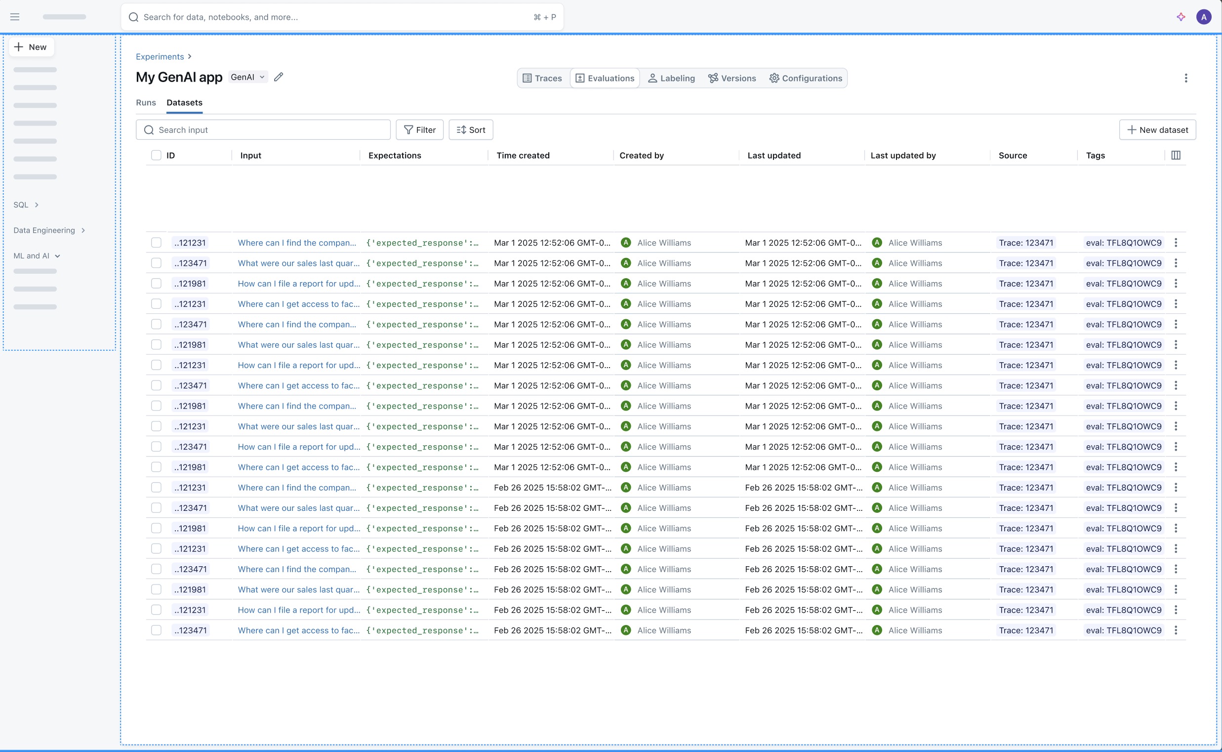Click 'Trace: 123471' source in Feb 26 row ..123471 'Where can I get access'

1026,630
